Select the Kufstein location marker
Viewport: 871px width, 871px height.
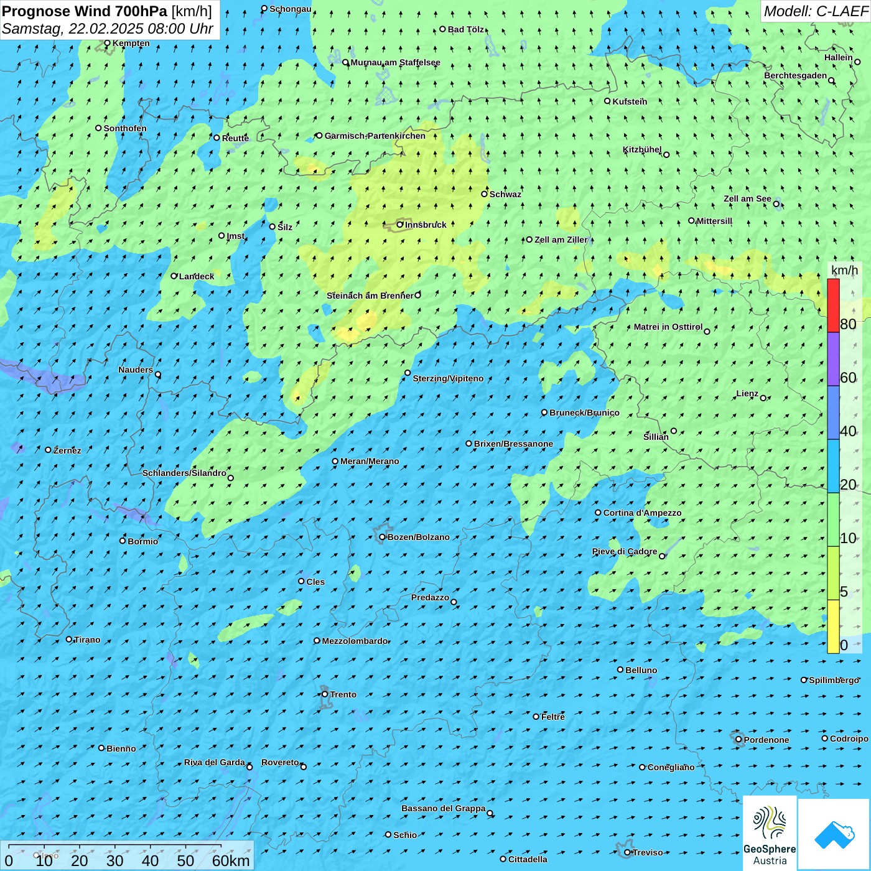tap(607, 101)
